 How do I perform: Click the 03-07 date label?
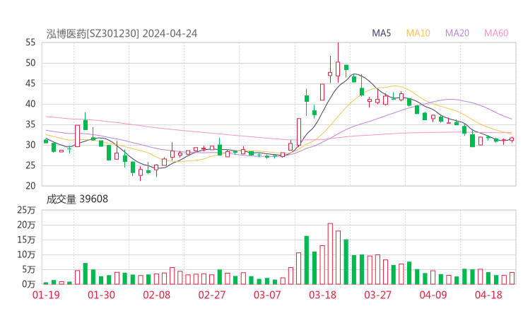tap(267, 295)
